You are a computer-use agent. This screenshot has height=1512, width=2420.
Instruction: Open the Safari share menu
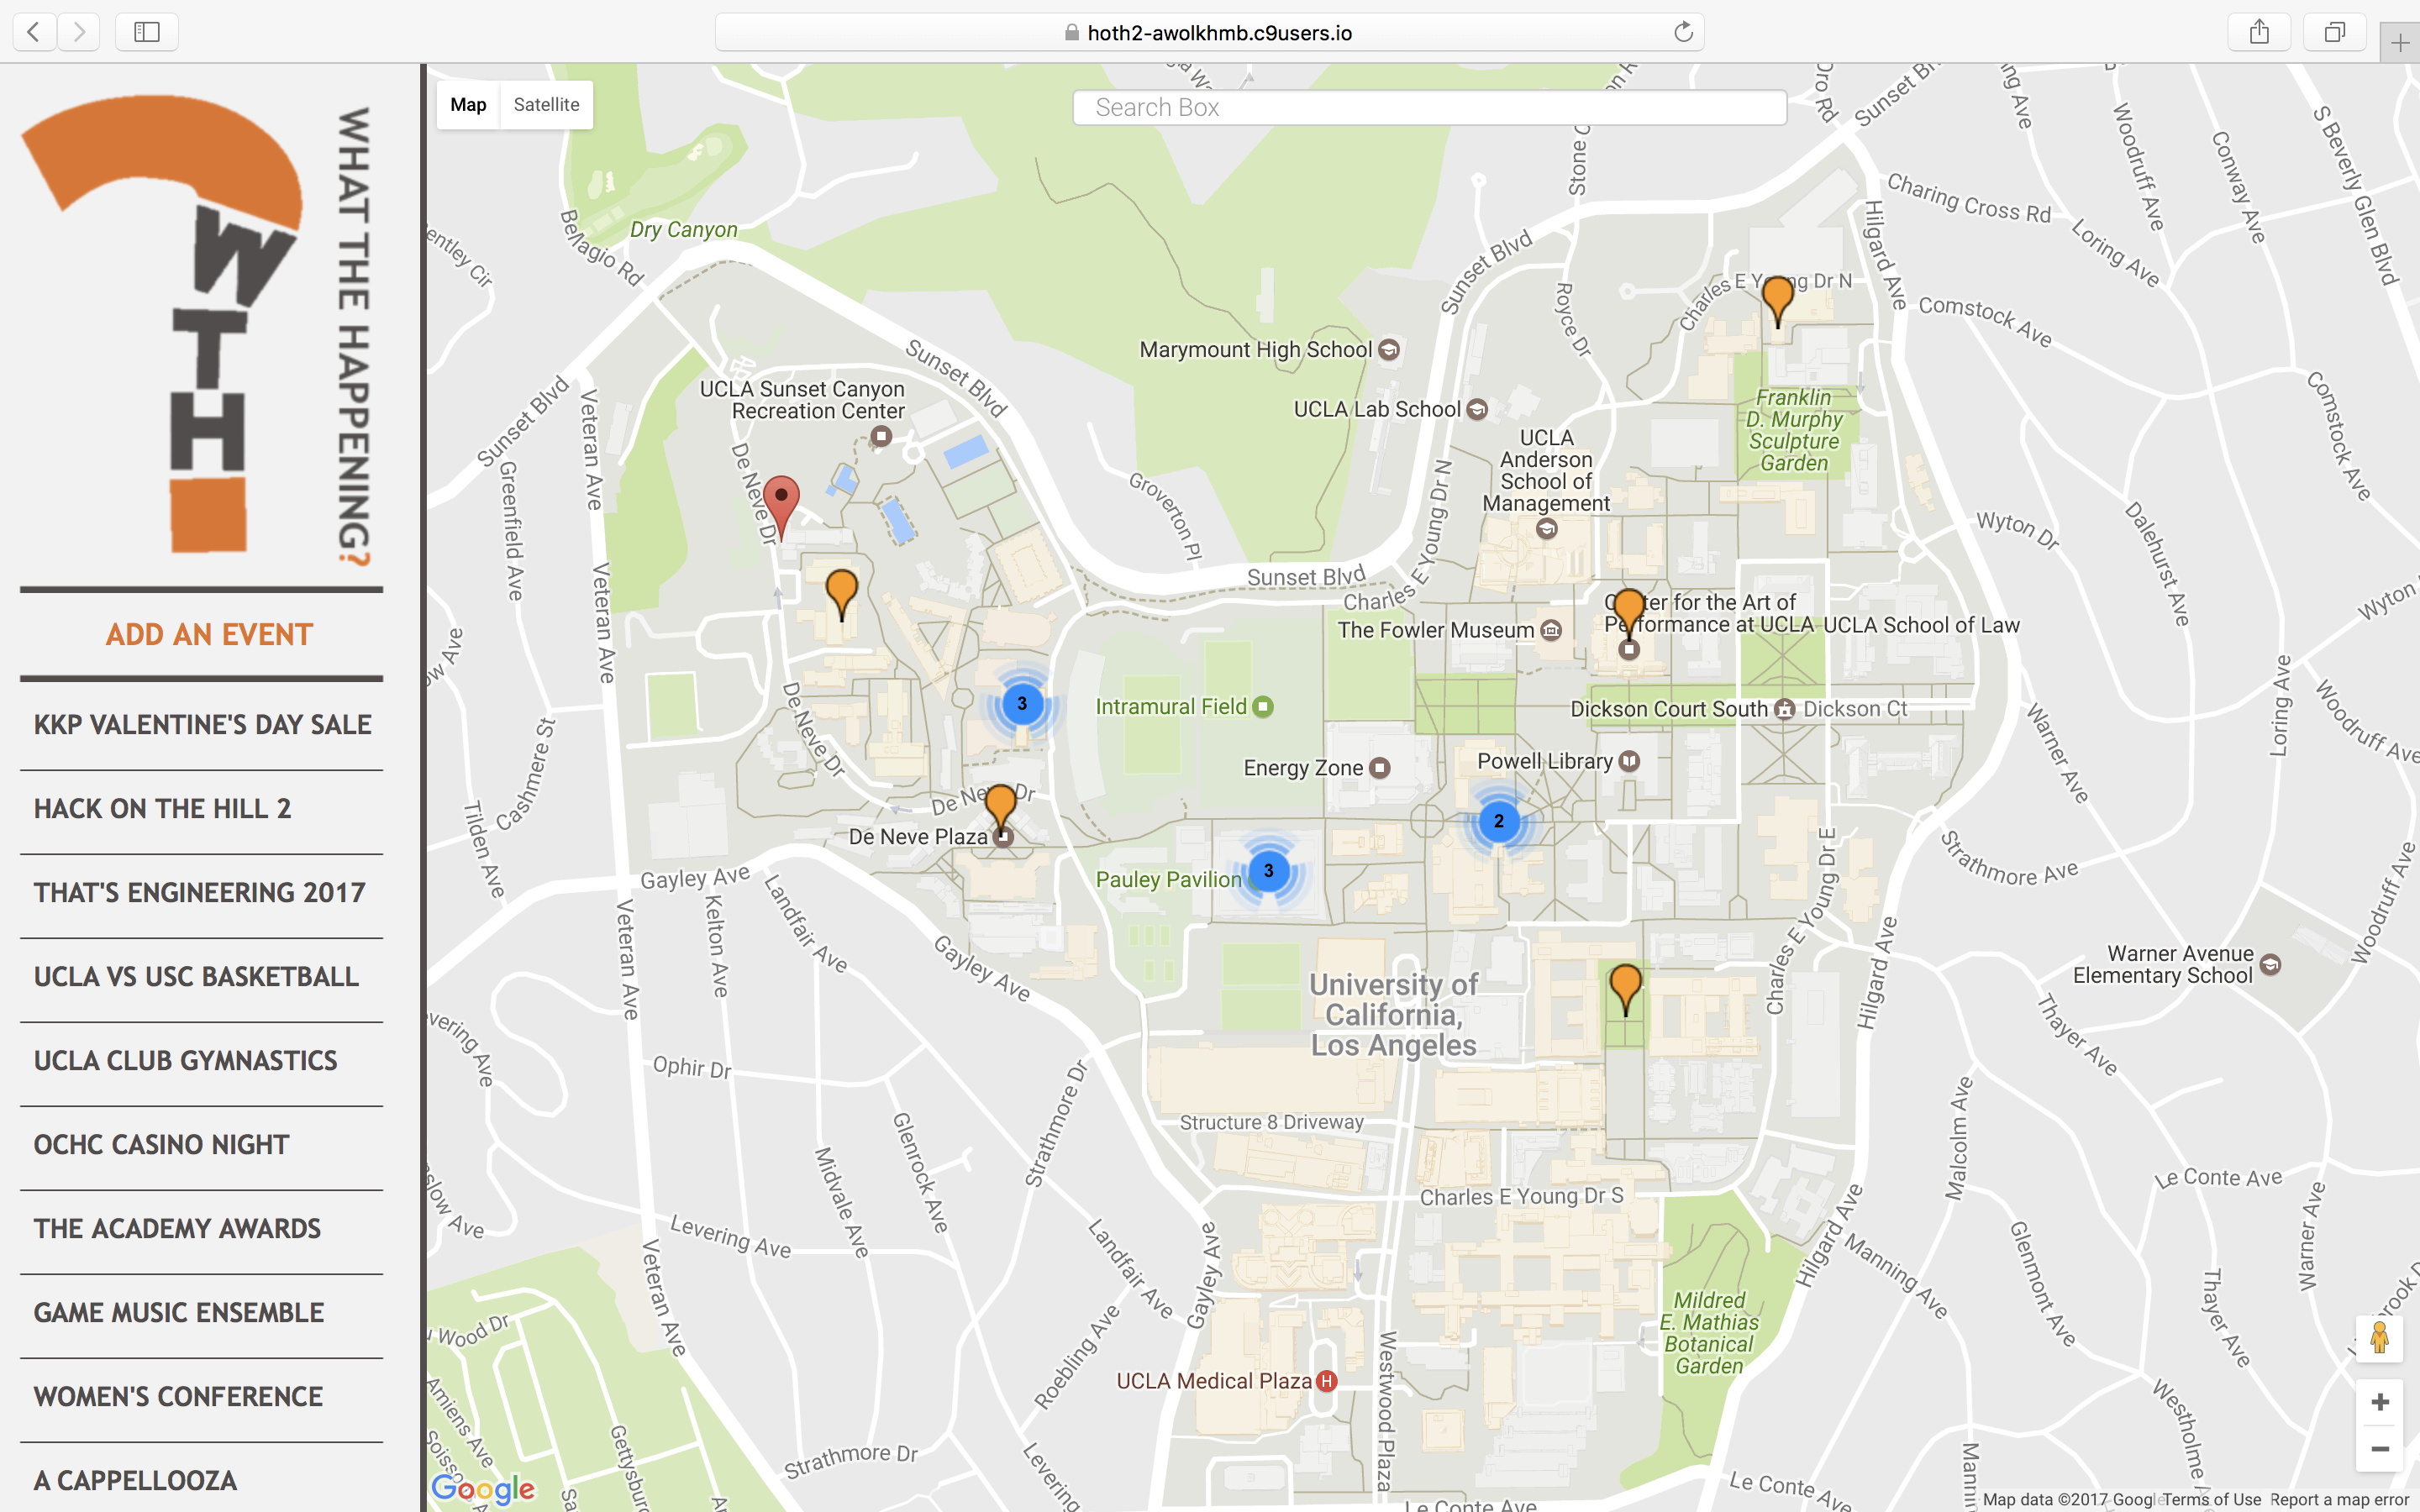[2259, 32]
